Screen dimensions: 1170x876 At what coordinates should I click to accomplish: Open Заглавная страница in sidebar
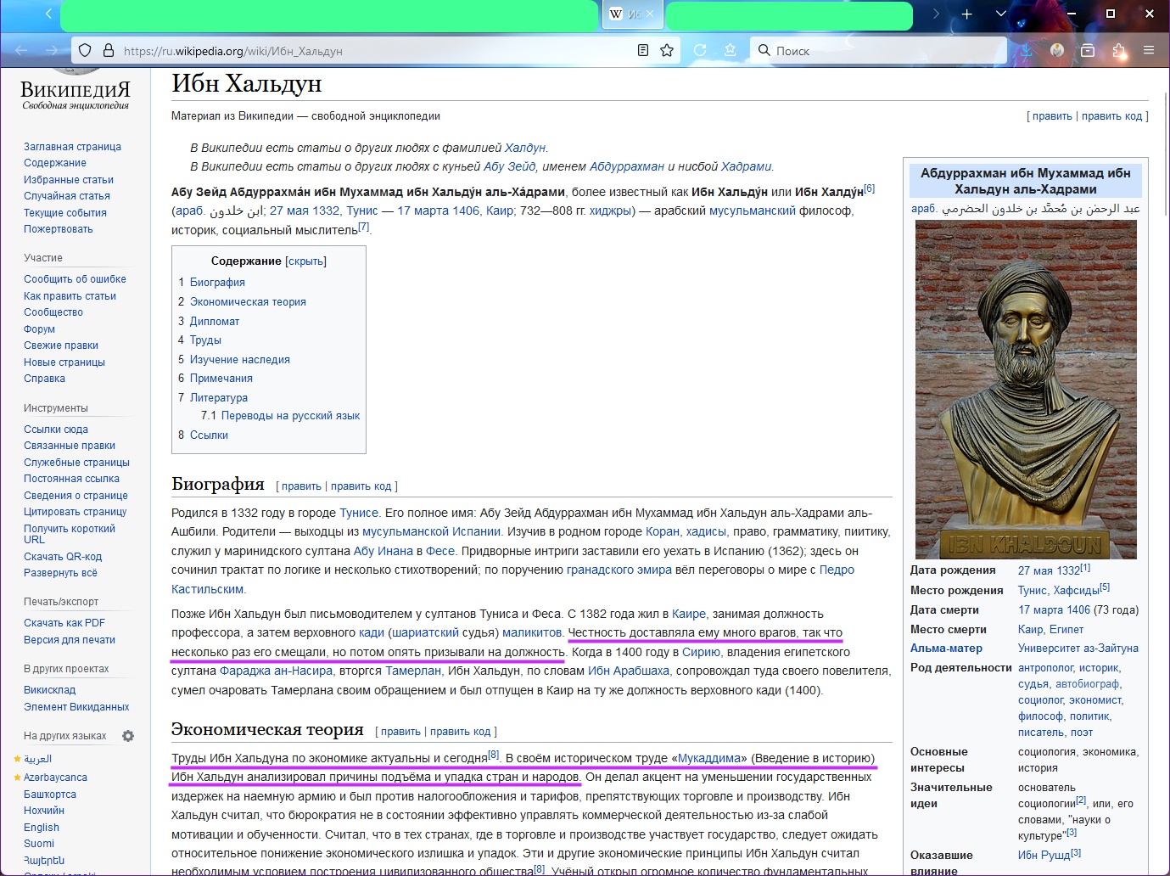click(72, 147)
